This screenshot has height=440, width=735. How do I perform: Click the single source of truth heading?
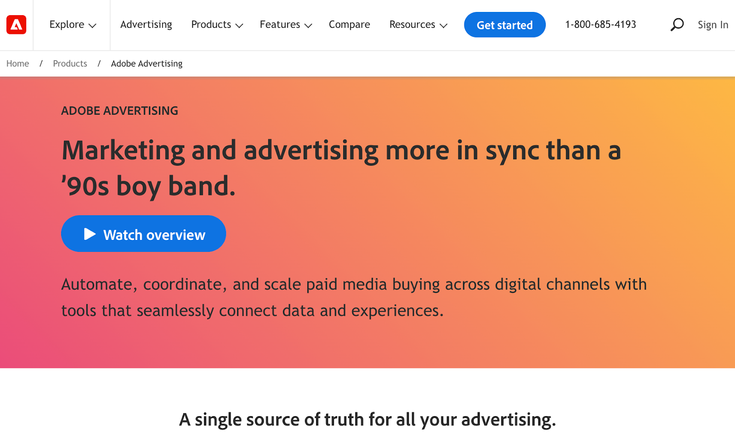pos(367,419)
